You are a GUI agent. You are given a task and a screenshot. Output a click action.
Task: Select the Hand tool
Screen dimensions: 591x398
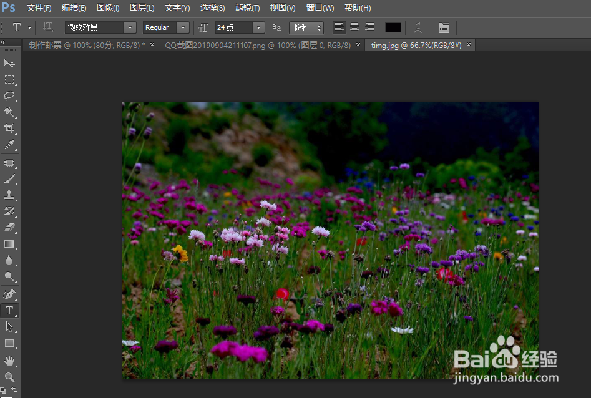point(9,361)
